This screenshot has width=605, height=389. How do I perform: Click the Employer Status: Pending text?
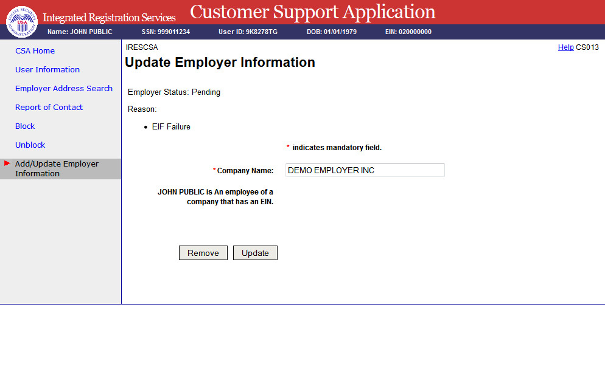(174, 92)
